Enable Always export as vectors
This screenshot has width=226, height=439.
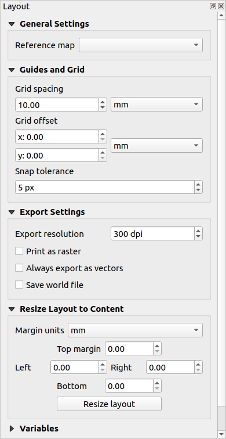19,268
